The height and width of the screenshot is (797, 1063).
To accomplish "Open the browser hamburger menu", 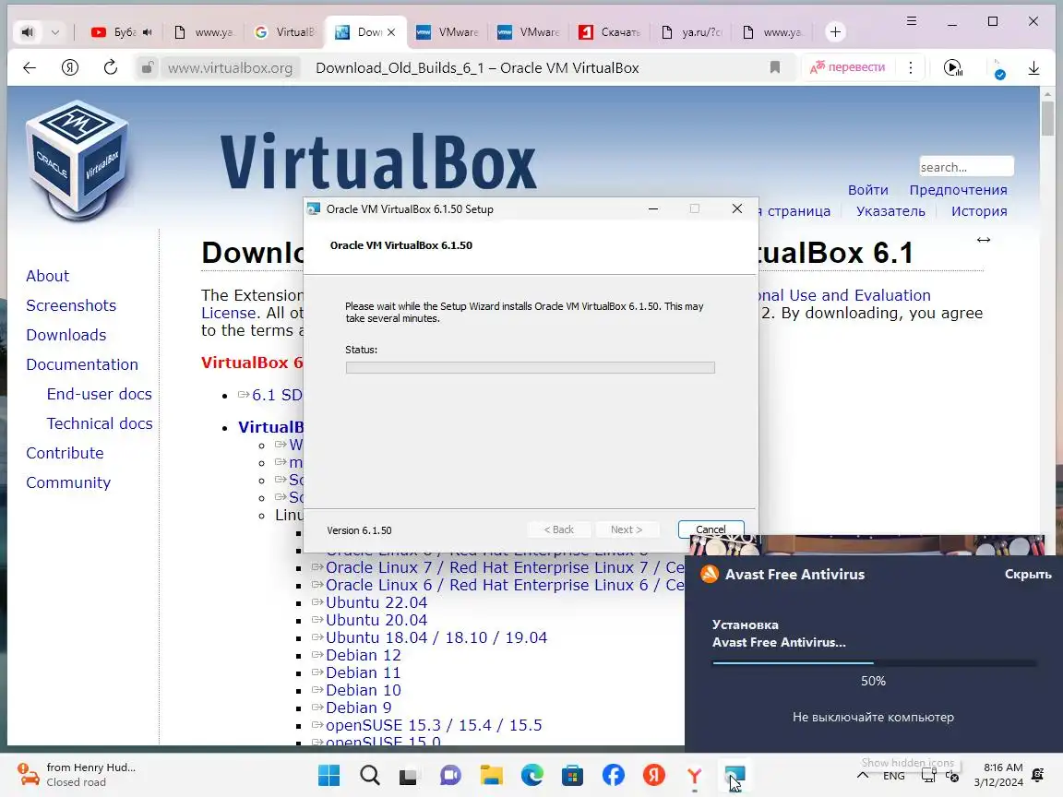I will [x=912, y=21].
